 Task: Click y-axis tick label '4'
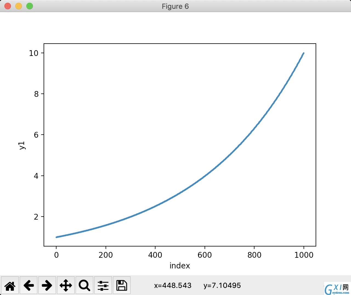36,176
